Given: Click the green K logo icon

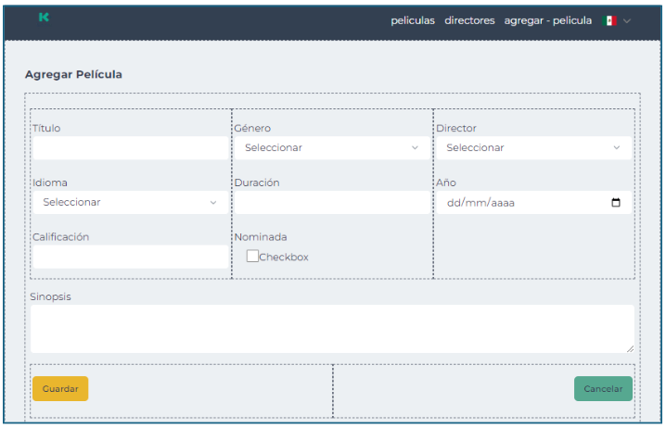Looking at the screenshot, I should [44, 18].
